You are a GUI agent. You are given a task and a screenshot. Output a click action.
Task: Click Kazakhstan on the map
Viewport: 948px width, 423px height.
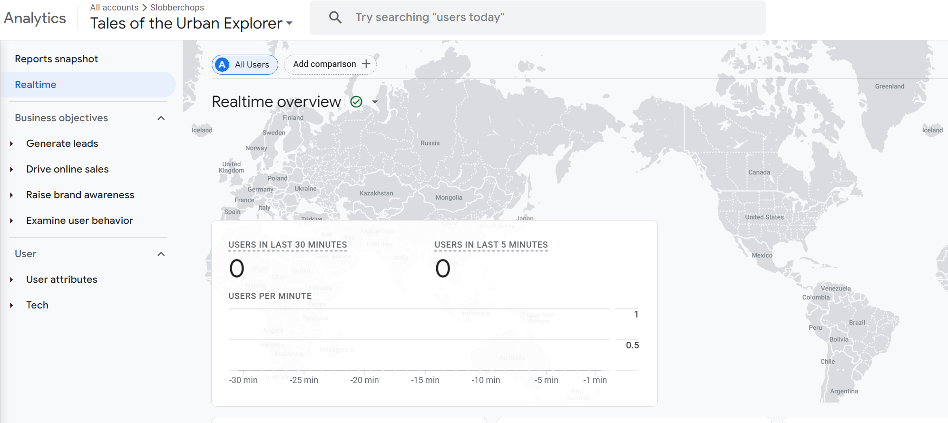376,193
